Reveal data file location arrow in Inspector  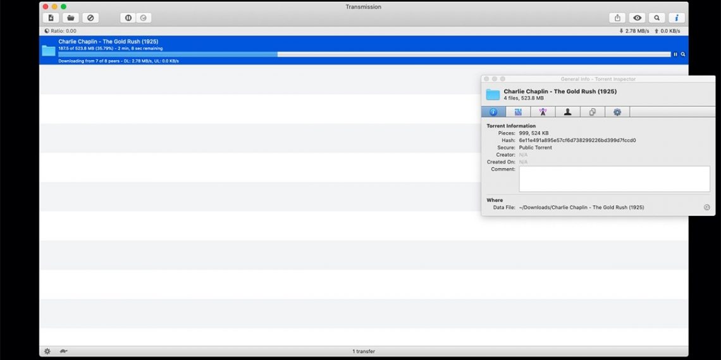click(x=706, y=208)
